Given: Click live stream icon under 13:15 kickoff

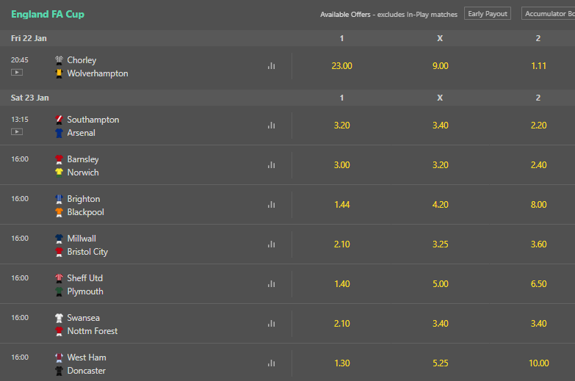Looking at the screenshot, I should (x=17, y=131).
